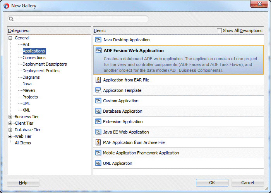The height and width of the screenshot is (193, 271).
Task: Select the All Items category
Action: (23, 143)
